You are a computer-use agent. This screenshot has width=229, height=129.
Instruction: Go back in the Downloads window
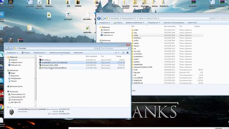point(6,48)
